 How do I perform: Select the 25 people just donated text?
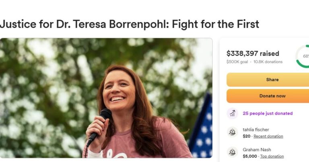tap(268, 113)
